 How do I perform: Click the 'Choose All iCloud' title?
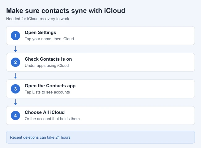coord(45,112)
